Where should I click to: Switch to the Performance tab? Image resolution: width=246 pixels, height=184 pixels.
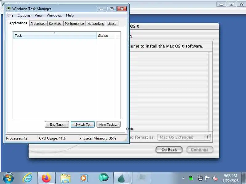(74, 24)
